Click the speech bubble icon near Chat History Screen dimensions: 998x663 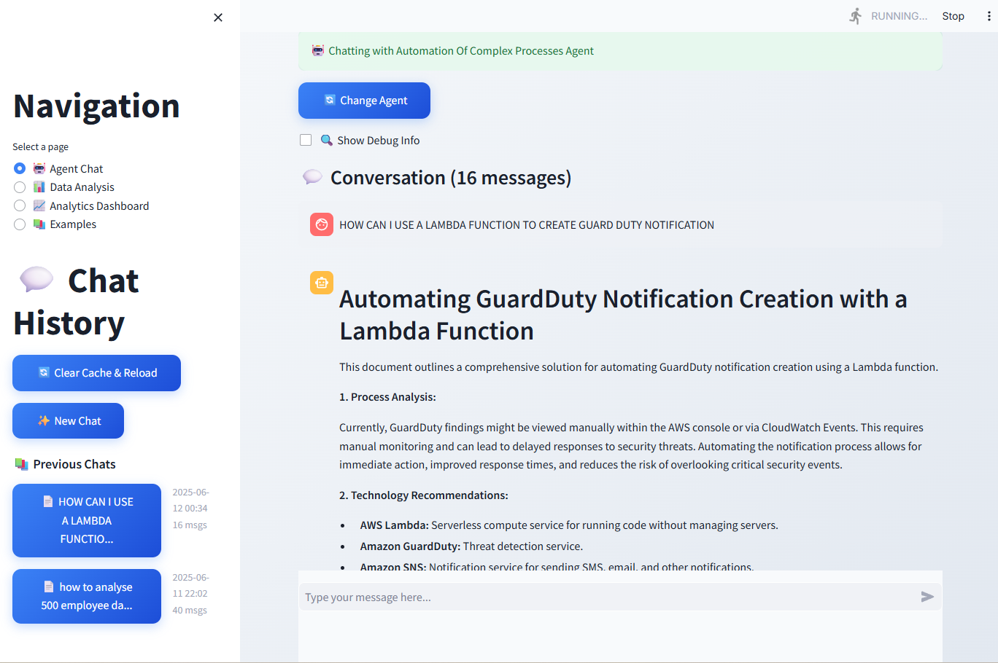[36, 280]
